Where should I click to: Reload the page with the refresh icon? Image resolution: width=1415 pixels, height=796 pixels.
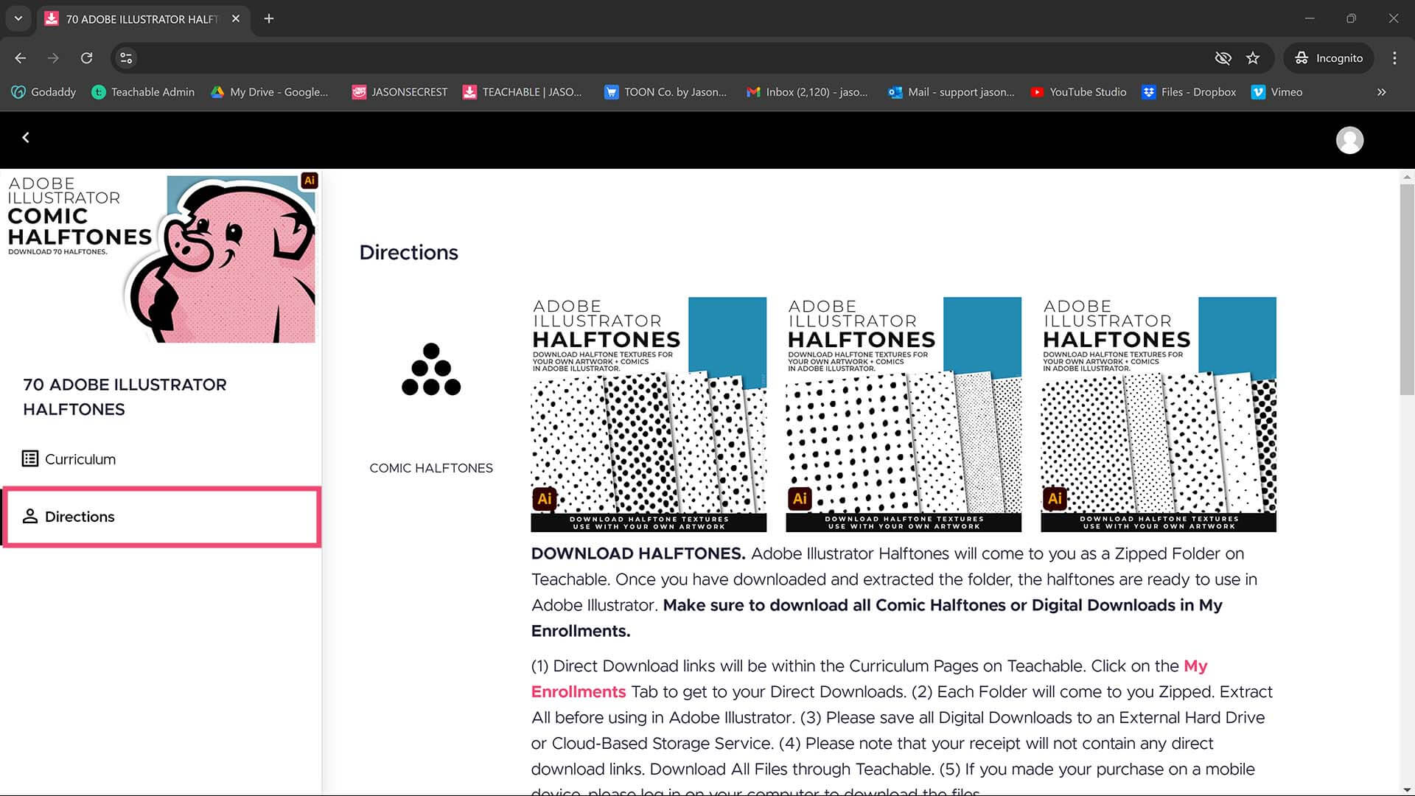click(86, 58)
